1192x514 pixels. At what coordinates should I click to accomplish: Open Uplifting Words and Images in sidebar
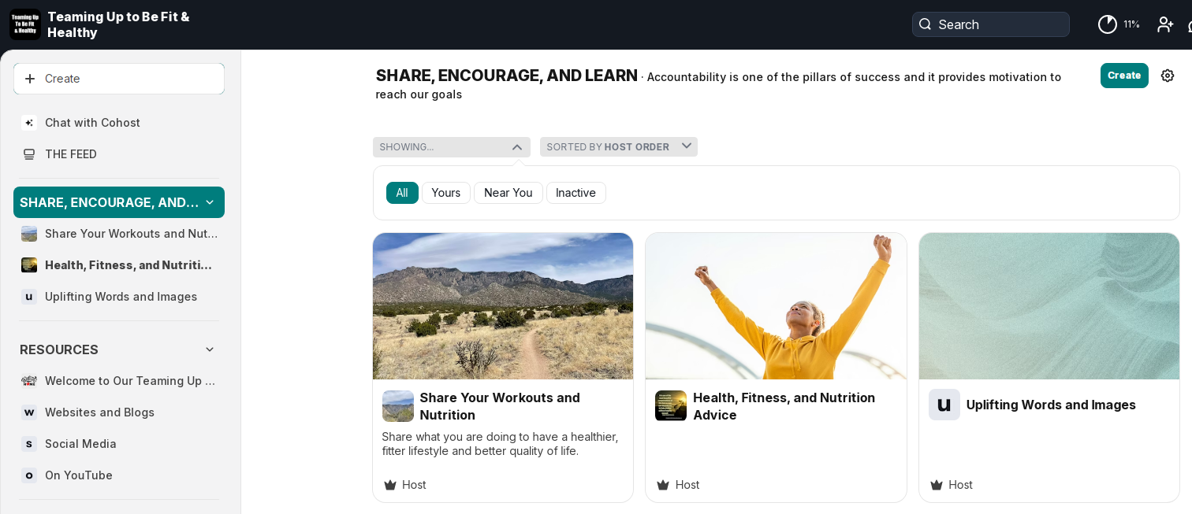tap(121, 297)
